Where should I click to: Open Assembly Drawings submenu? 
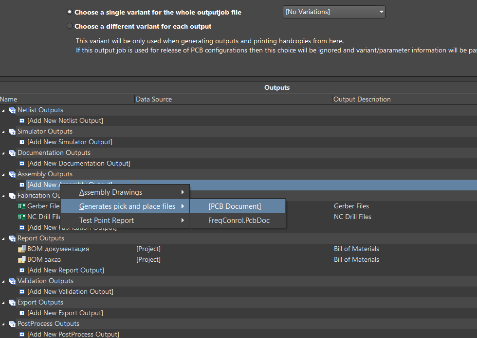(x=125, y=192)
